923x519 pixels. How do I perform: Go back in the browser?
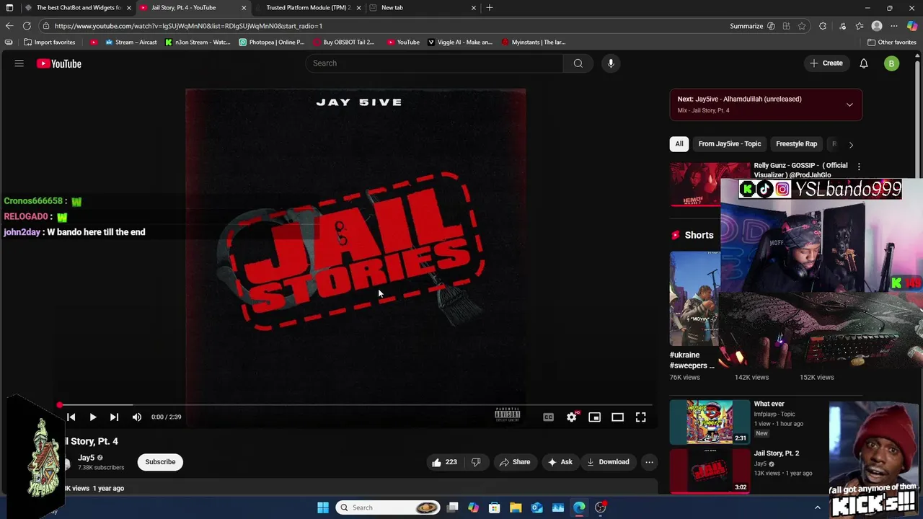[x=9, y=26]
